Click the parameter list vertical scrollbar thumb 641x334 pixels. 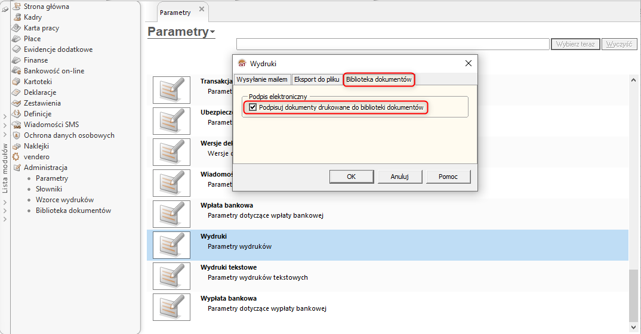tap(633, 295)
